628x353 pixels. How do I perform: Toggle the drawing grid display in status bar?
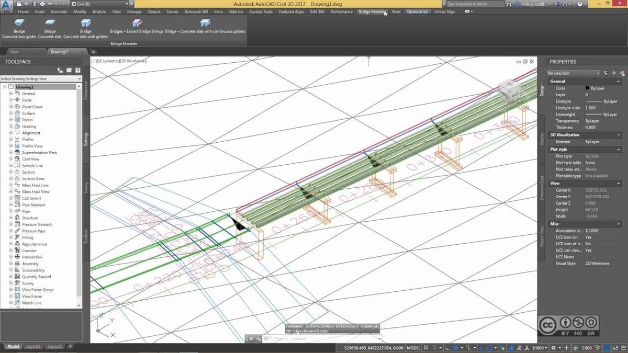pos(427,347)
